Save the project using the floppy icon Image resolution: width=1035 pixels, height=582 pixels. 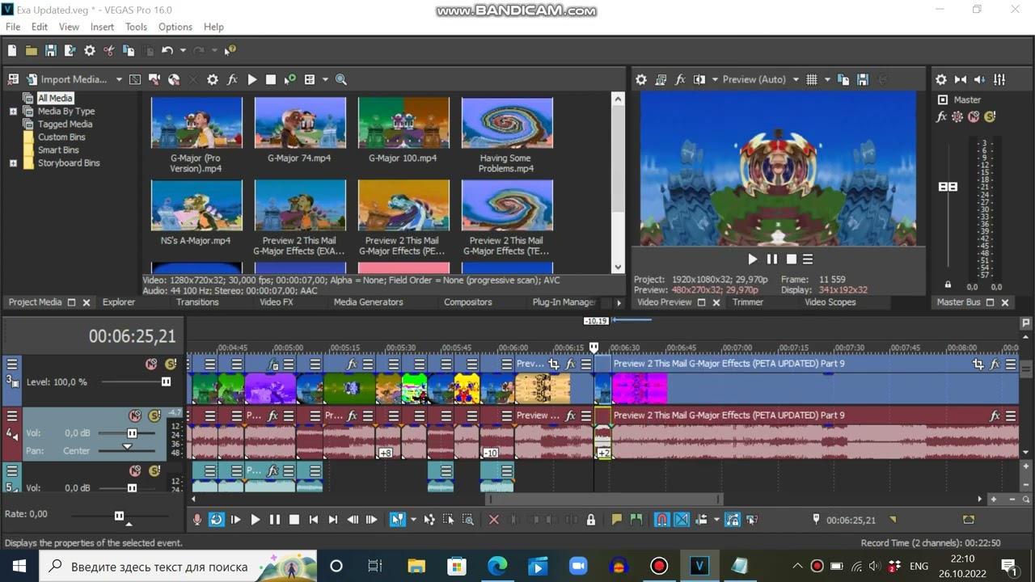[x=50, y=50]
